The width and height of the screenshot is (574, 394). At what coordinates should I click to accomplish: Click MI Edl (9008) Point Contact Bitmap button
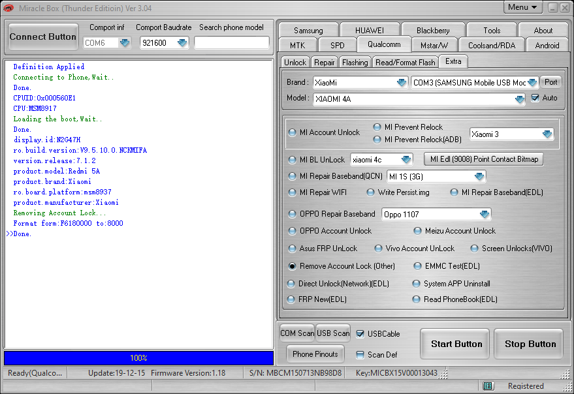[x=484, y=159]
